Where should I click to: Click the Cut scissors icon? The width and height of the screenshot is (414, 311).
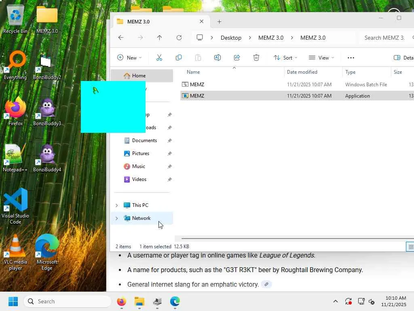pyautogui.click(x=159, y=58)
